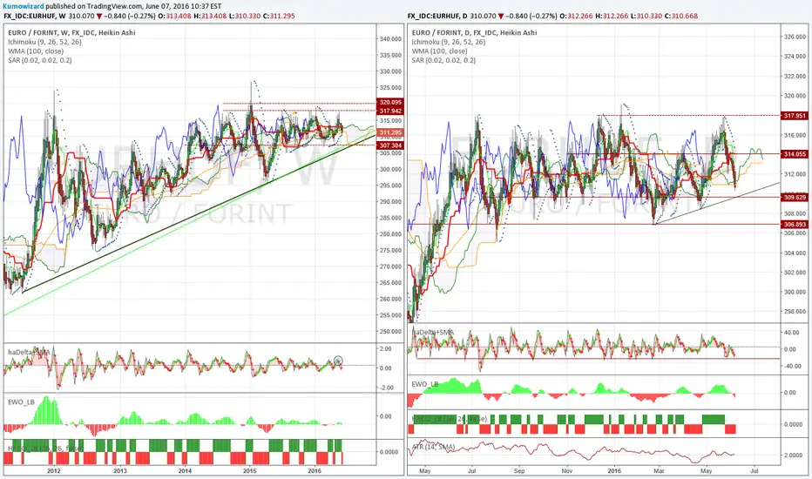Select the weekly haDelta+SMA indicator label

(29, 352)
